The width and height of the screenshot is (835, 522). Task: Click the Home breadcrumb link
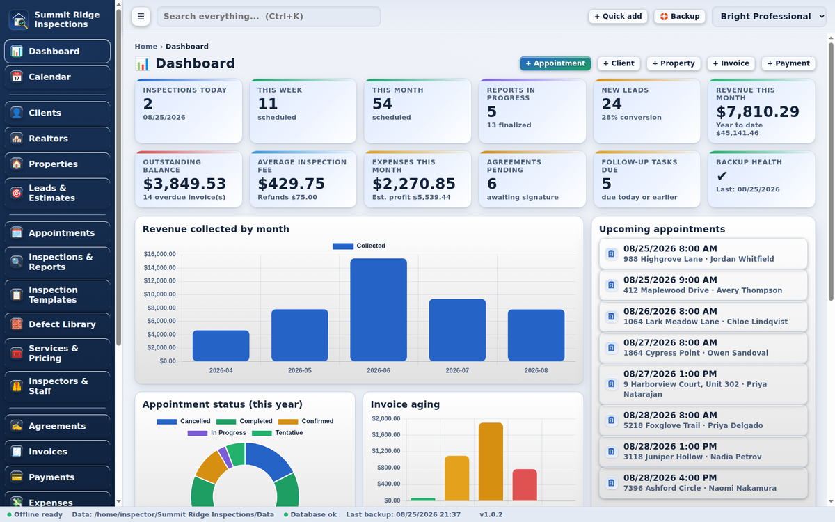coord(146,47)
